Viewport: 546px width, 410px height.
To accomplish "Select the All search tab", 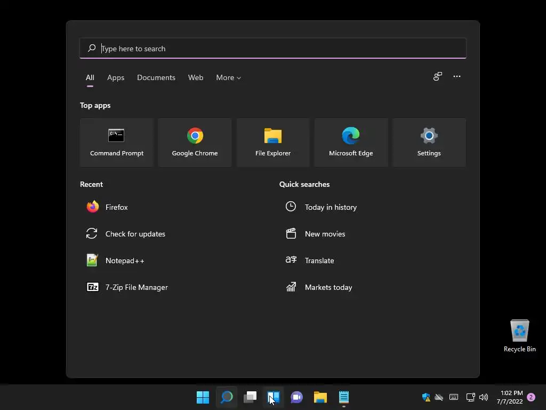I will click(x=90, y=78).
